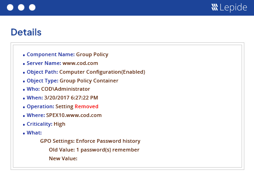Click the 'Object Type:' label
Viewport: 254px width, 175px height.
coord(42,81)
